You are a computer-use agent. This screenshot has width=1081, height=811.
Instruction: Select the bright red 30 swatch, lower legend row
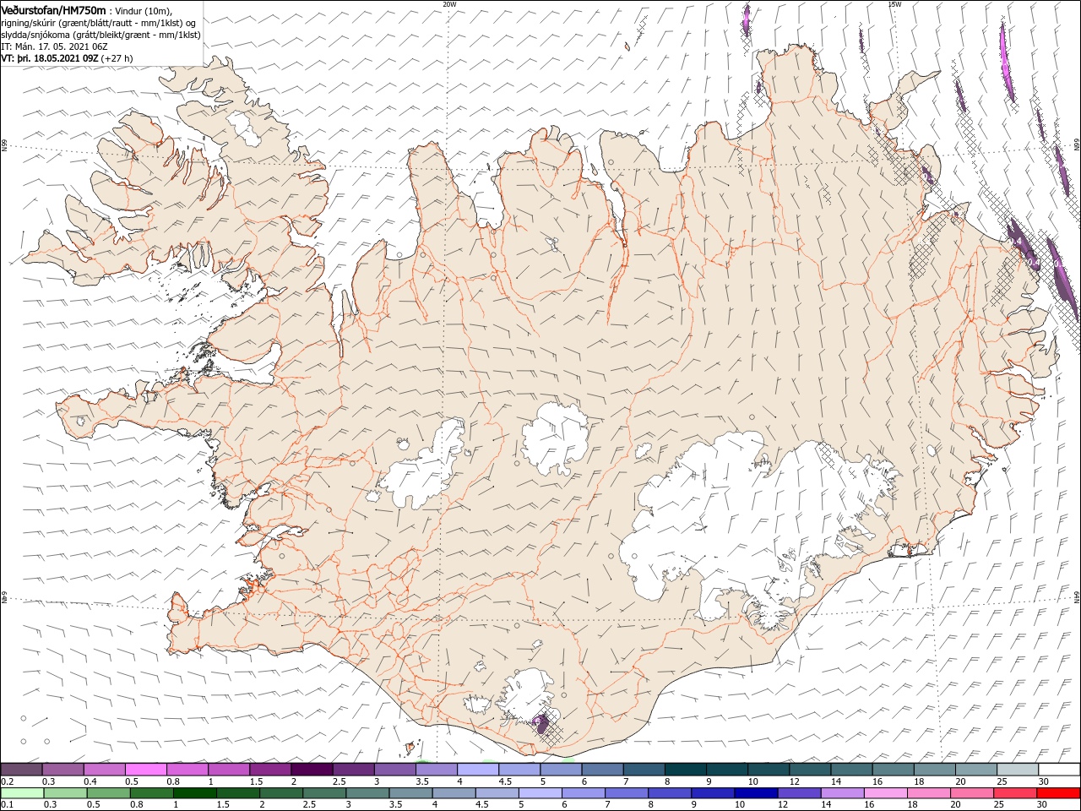coord(1058,793)
